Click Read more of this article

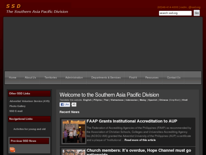click(x=140, y=140)
